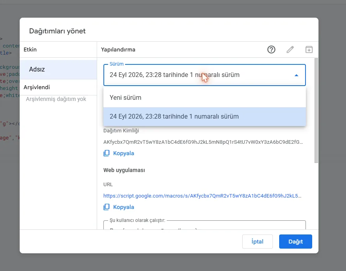The width and height of the screenshot is (346, 271).
Task: Click the 'Dağıtımları yönet' dialog title
Action: pyautogui.click(x=57, y=31)
